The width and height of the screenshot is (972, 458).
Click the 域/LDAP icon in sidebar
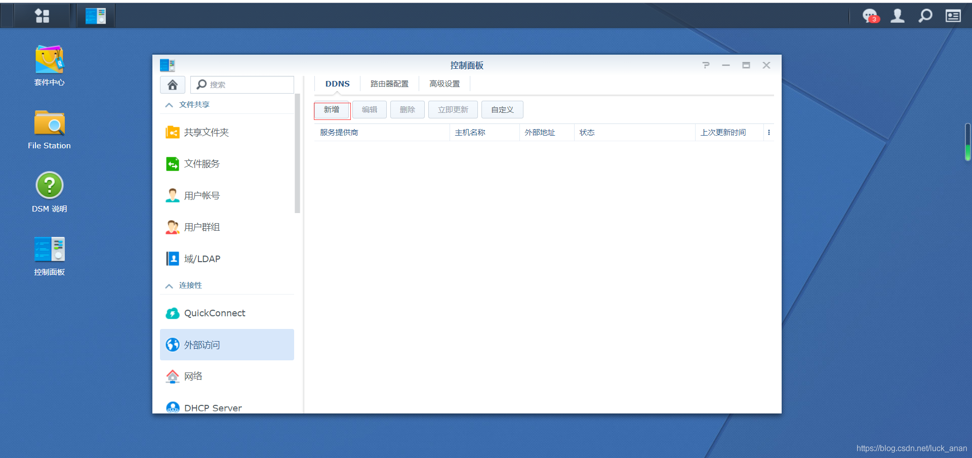(173, 259)
